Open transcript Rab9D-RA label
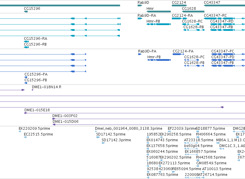This screenshot has height=179, width=245. coord(147,16)
